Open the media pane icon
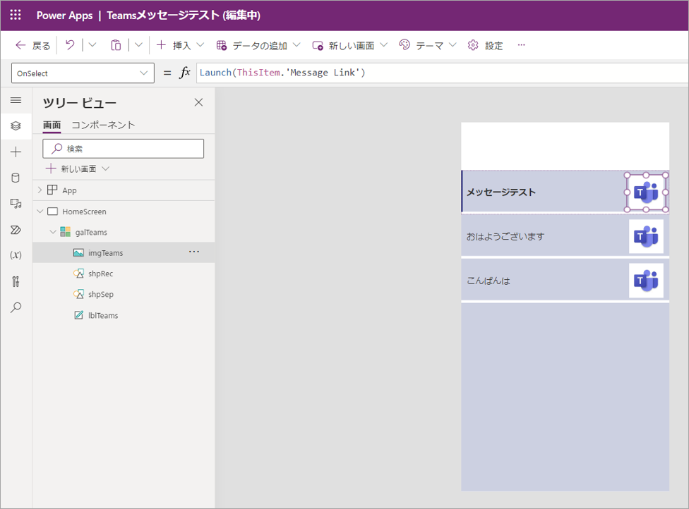Screen dimensions: 689x509 [16, 204]
